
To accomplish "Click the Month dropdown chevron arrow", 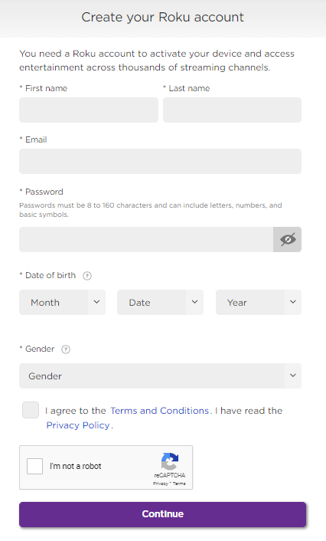I will point(96,302).
